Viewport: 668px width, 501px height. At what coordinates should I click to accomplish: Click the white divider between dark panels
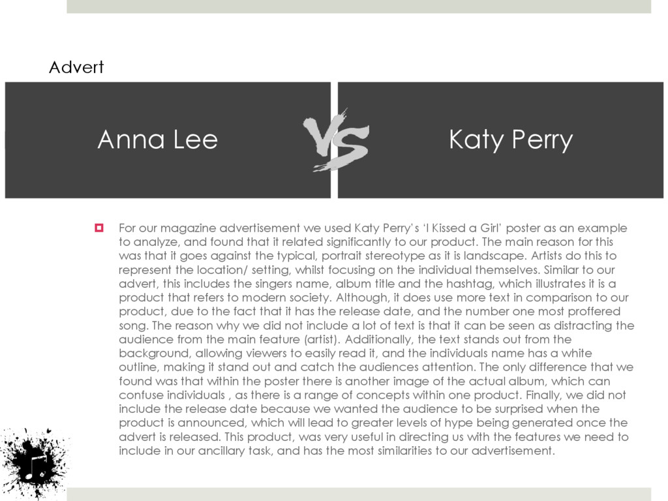pyautogui.click(x=335, y=140)
